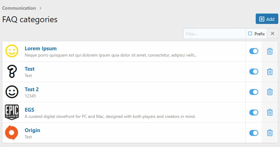This screenshot has height=147, width=280.
Task: Click the Filter text input field
Action: [x=214, y=34]
